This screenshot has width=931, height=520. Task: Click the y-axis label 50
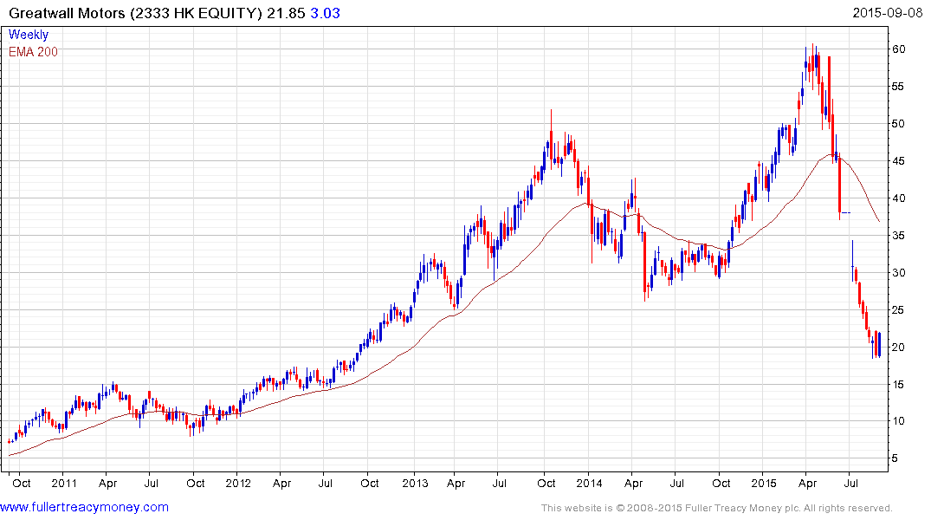coord(899,124)
